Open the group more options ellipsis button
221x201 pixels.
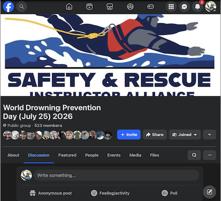pyautogui.click(x=210, y=155)
